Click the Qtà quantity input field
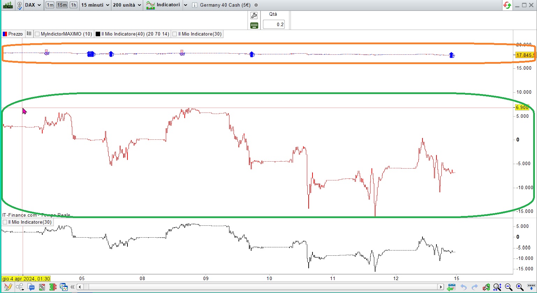Viewport: 537px width, 293px height. pos(274,24)
